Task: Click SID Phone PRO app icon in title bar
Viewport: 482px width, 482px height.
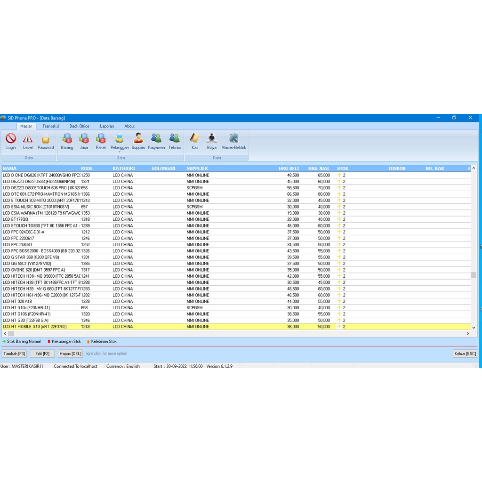Action: (3, 118)
